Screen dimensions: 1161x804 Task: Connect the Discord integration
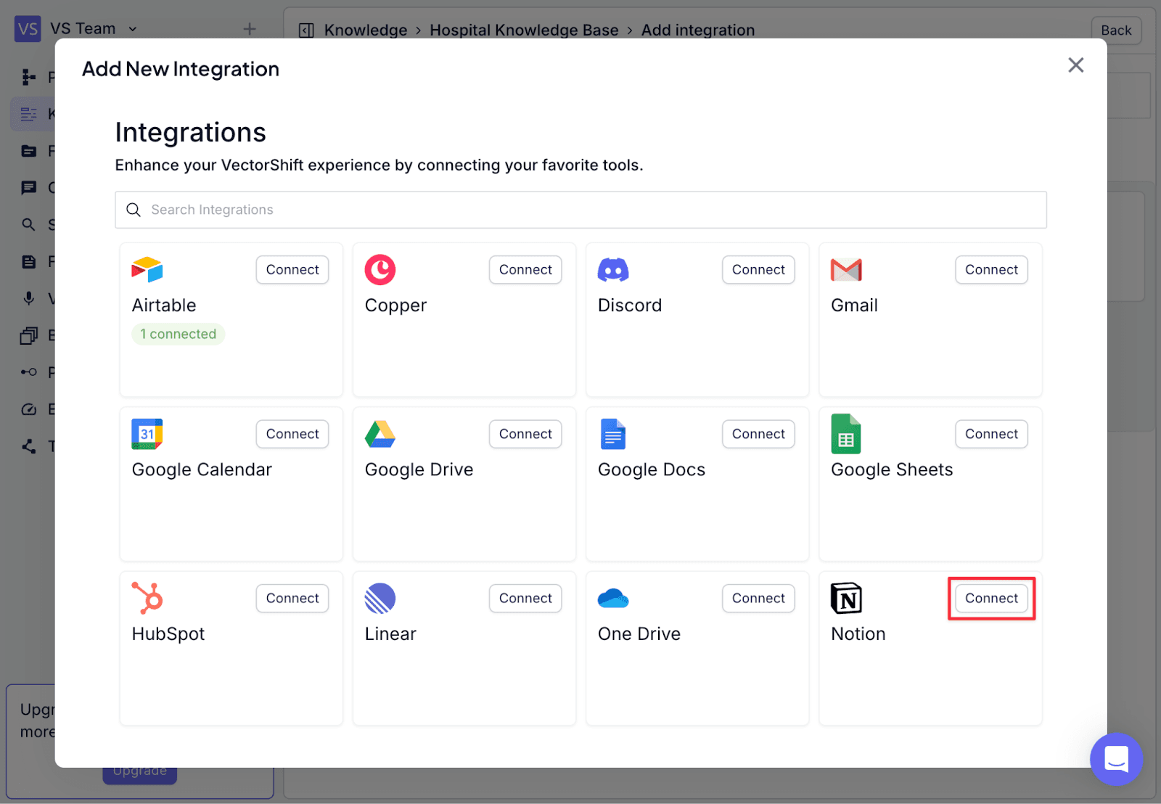point(758,270)
